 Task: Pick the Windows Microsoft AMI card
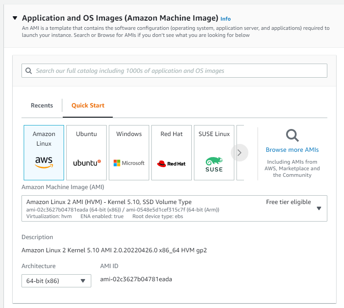(129, 153)
